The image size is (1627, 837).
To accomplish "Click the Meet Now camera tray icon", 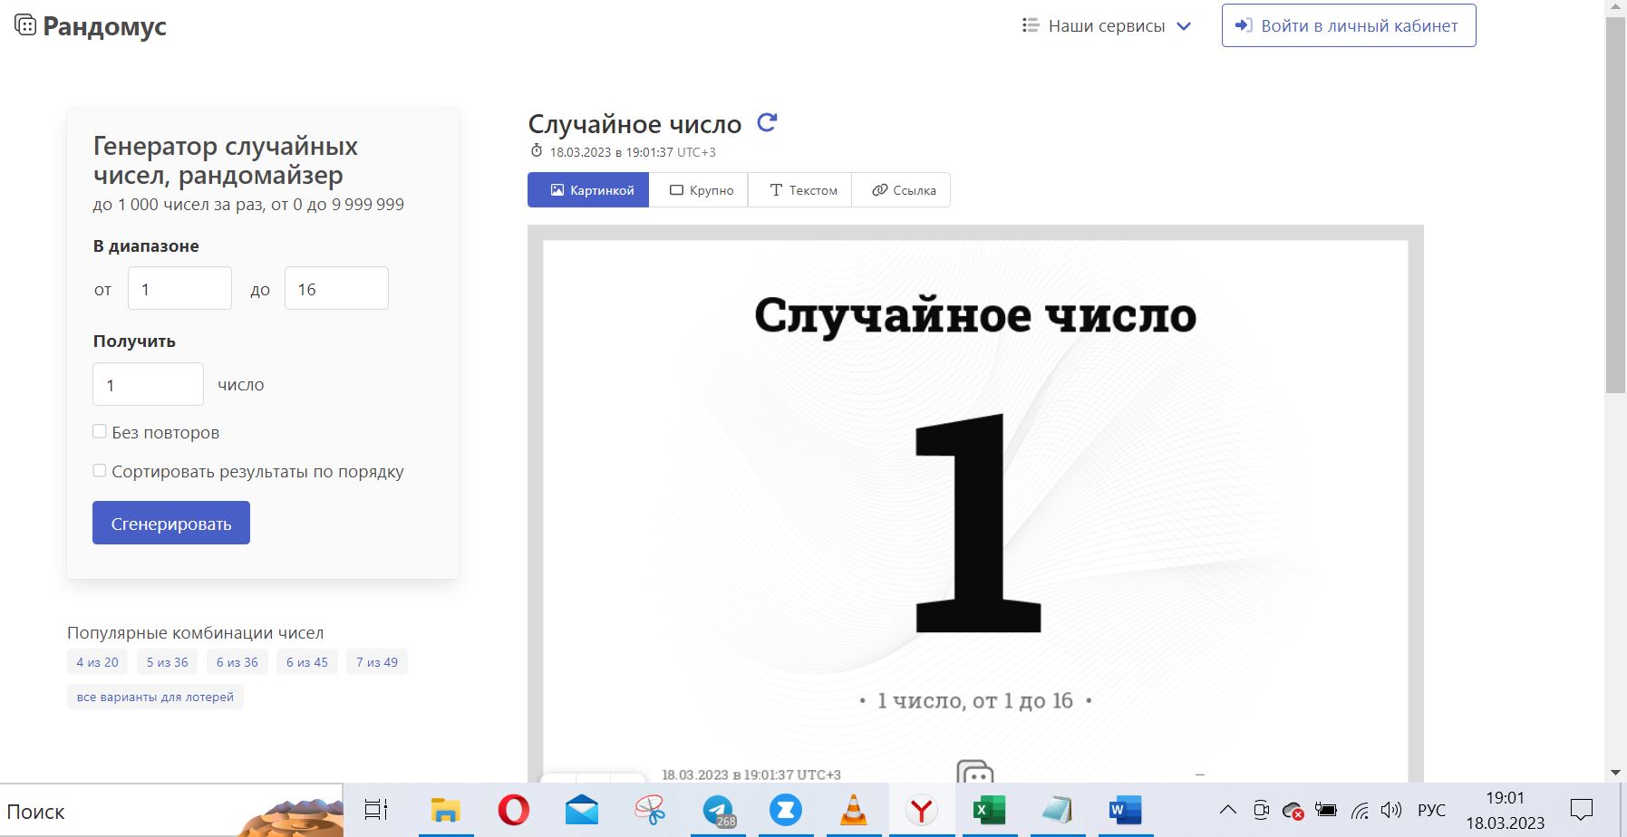I will 1261,810.
